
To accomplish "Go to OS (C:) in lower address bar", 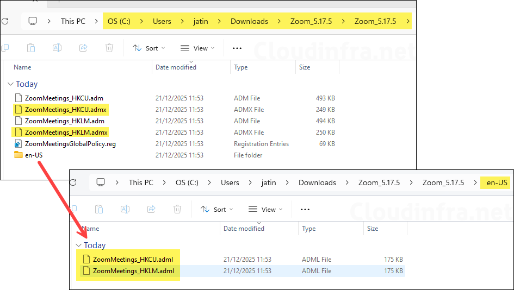I will click(187, 182).
